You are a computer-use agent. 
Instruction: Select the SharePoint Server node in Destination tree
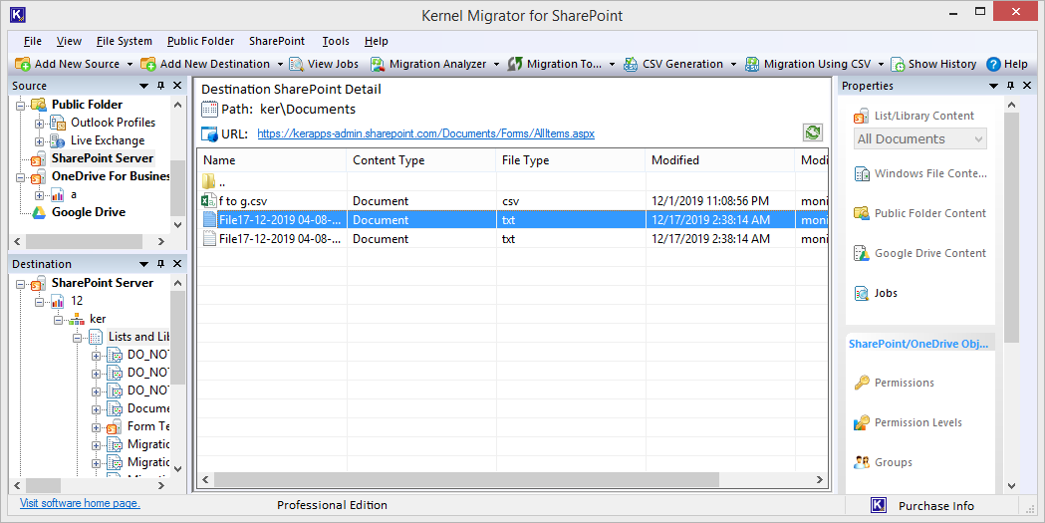click(x=102, y=283)
